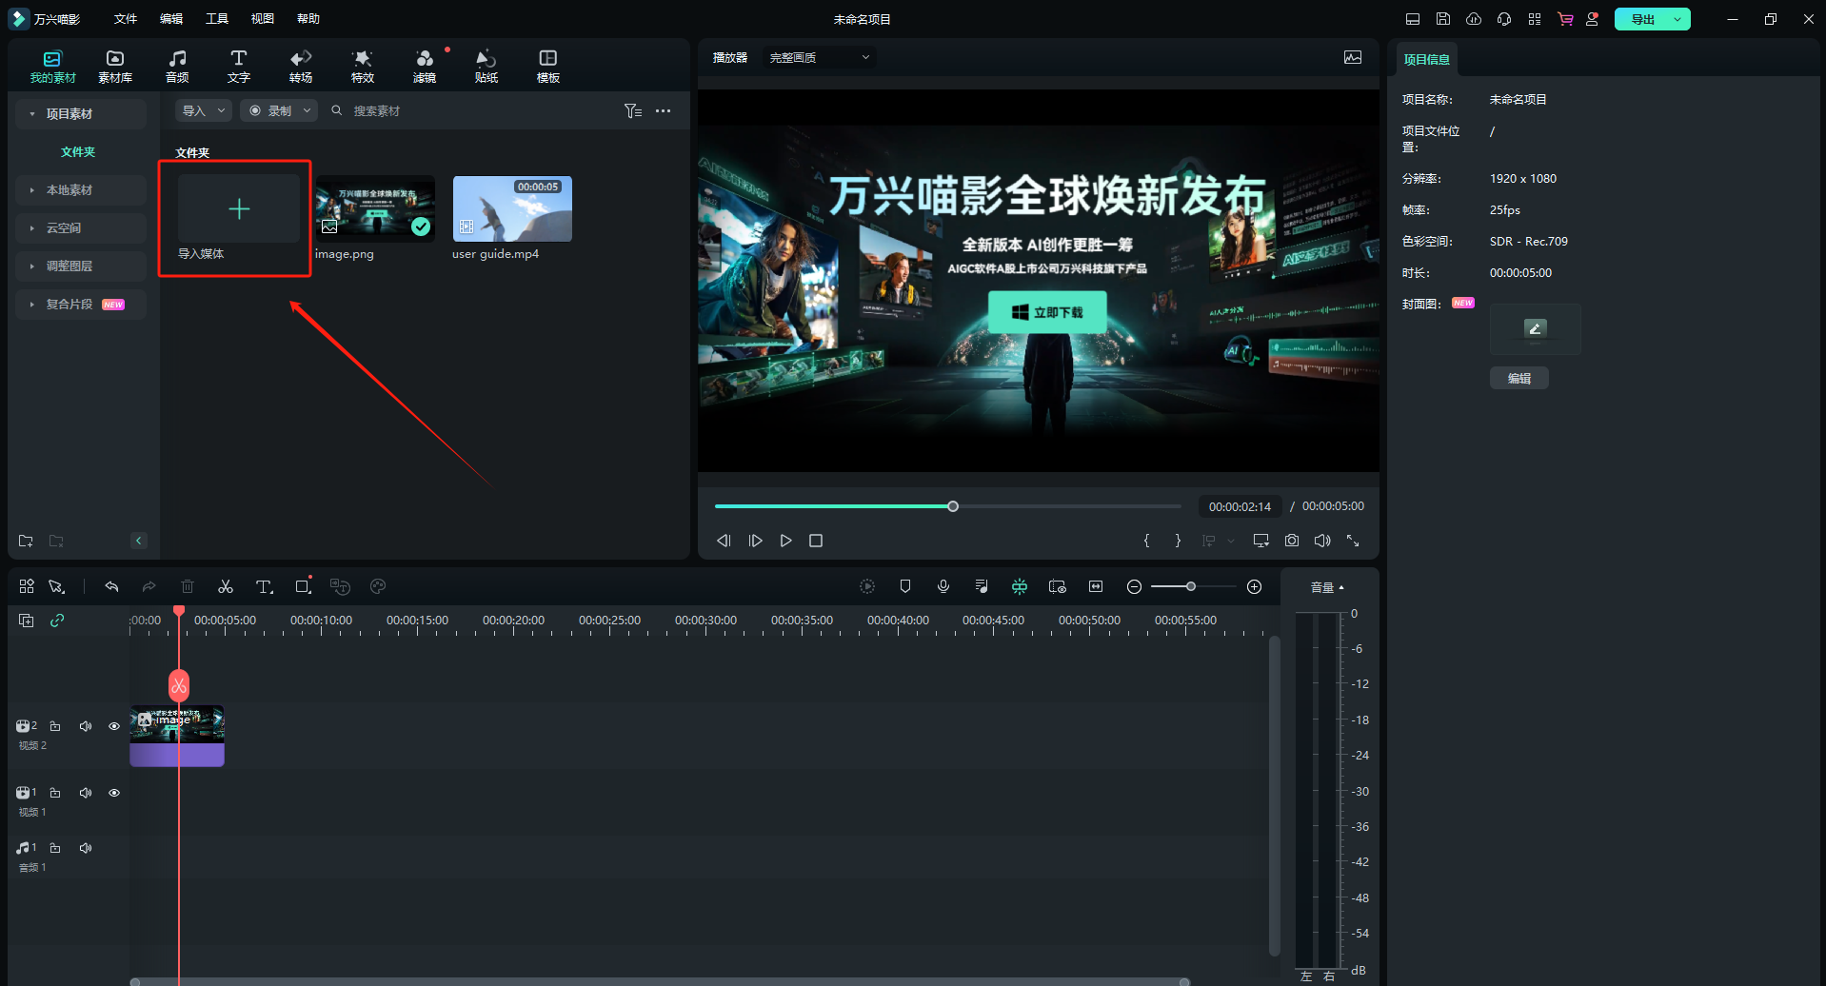1826x986 pixels.
Task: Switch to the 素材库 tab
Action: coord(114,64)
